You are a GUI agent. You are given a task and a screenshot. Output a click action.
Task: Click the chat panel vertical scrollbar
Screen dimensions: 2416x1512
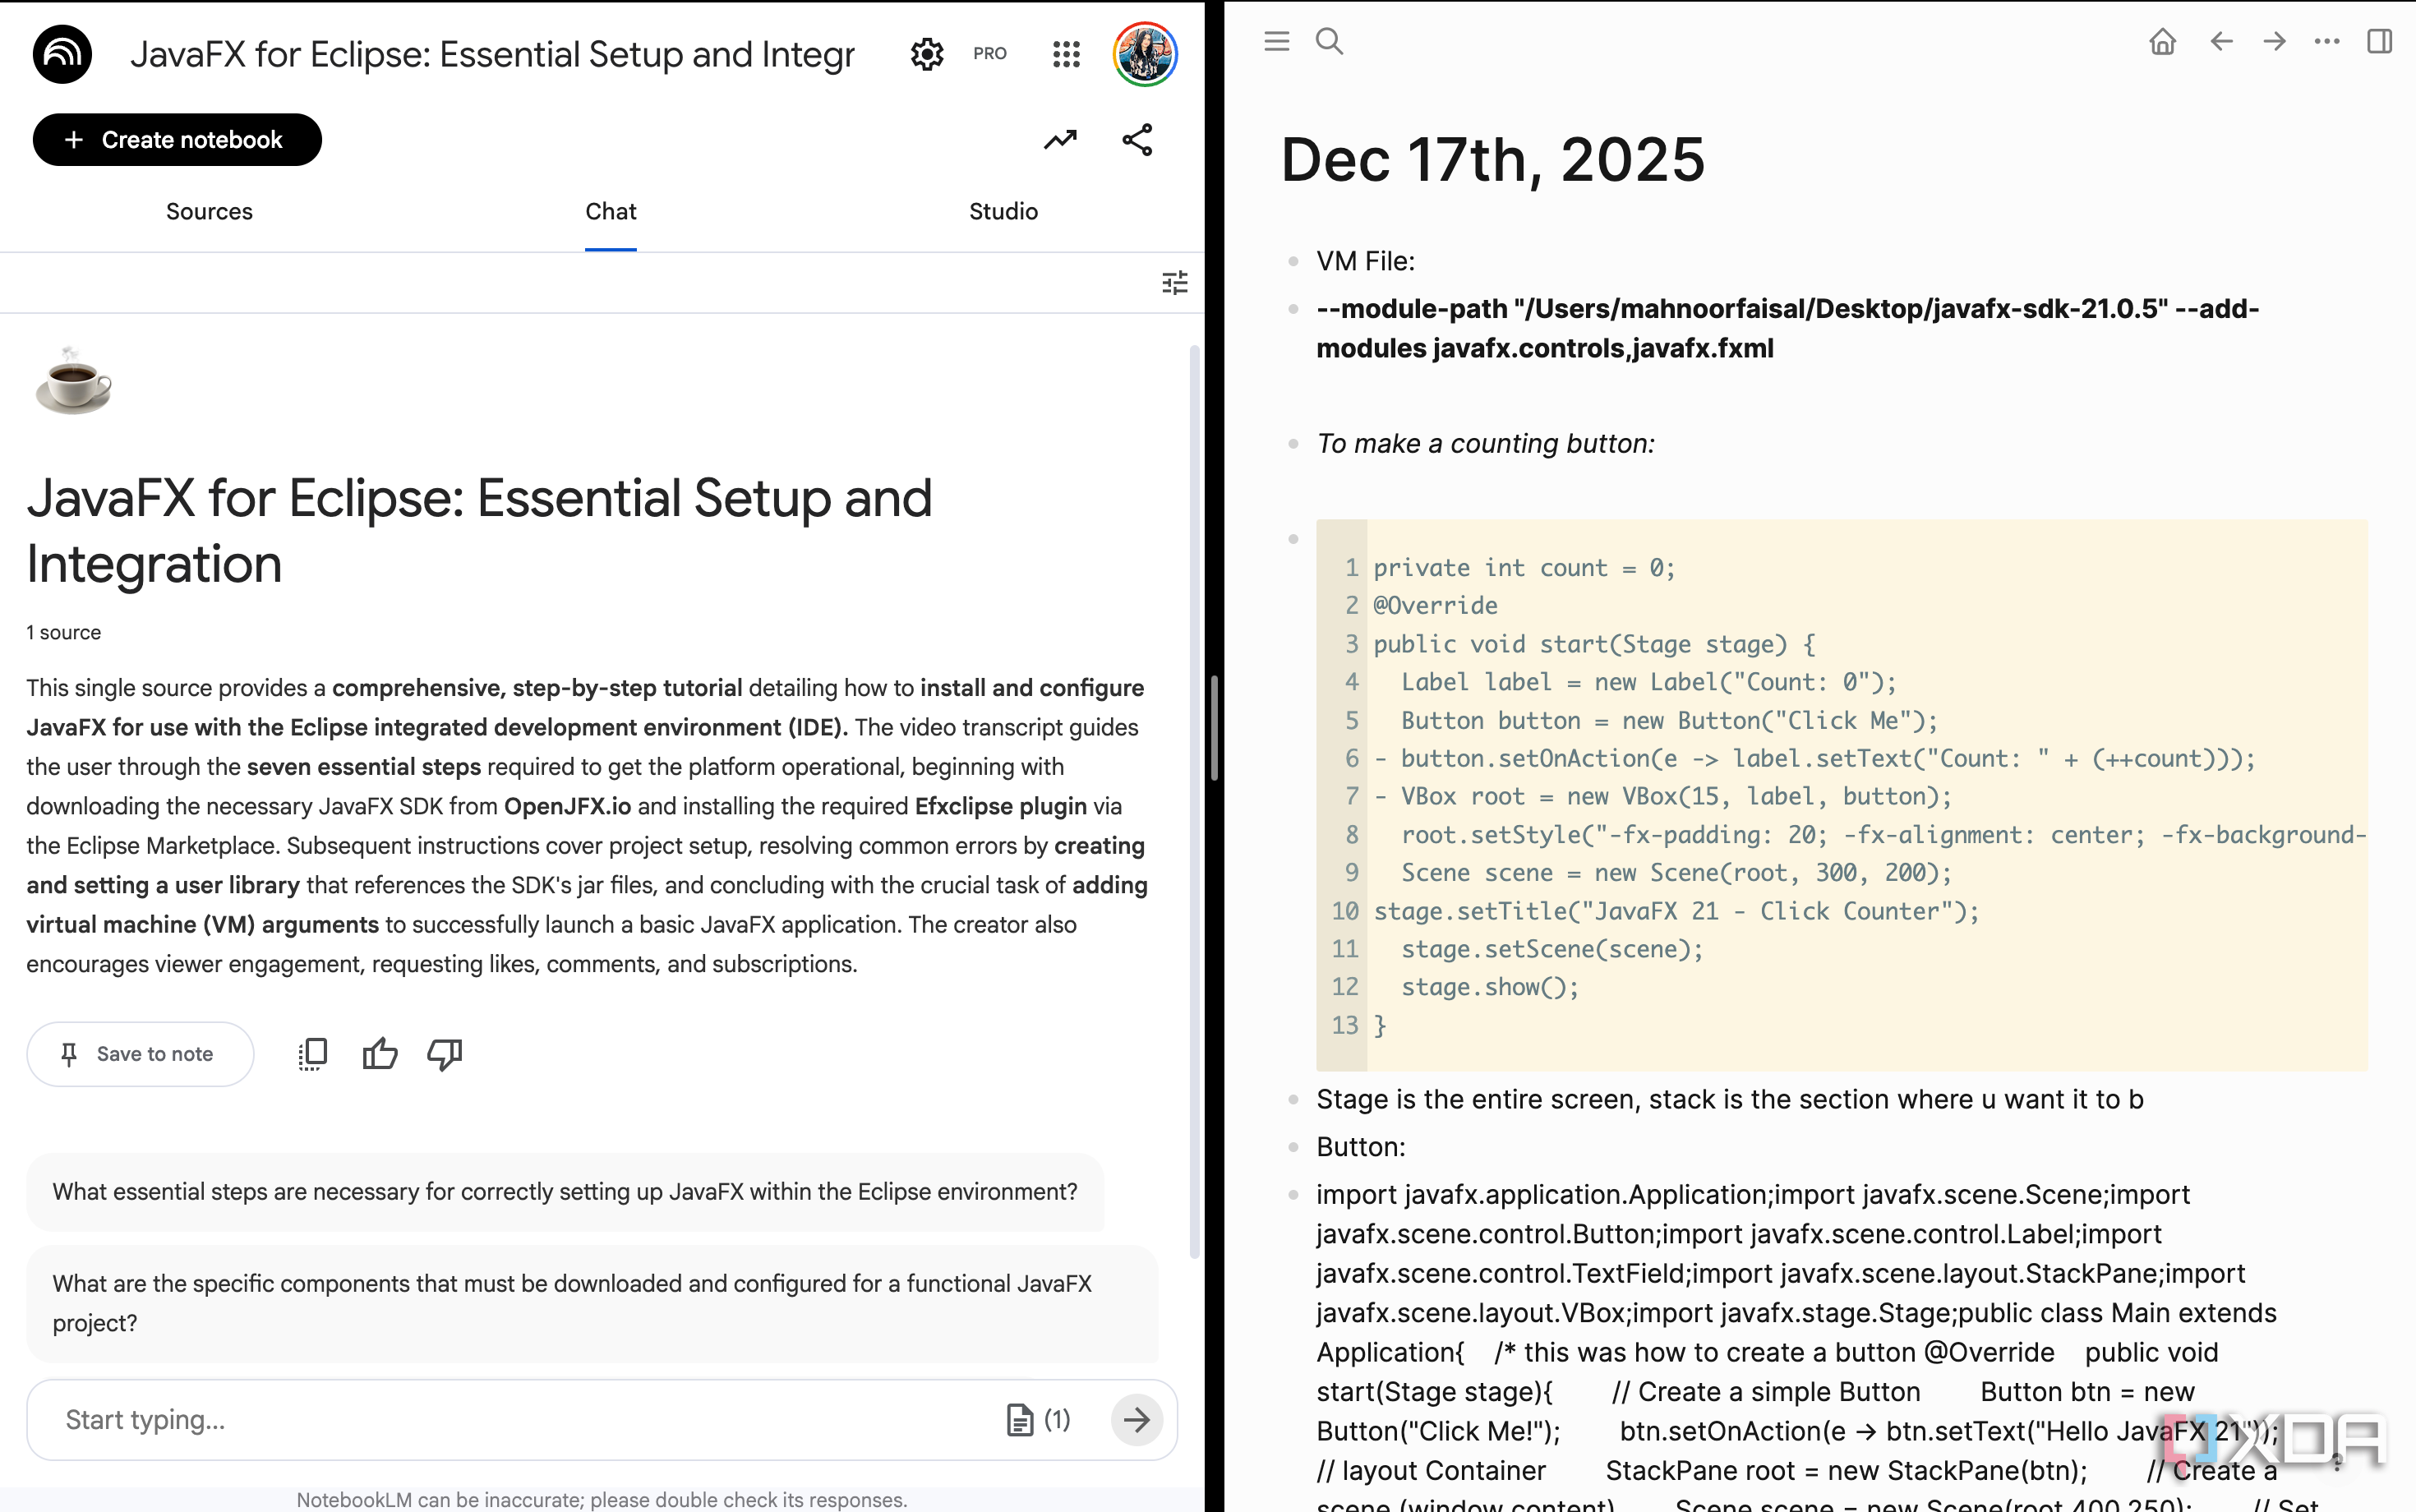click(1194, 800)
